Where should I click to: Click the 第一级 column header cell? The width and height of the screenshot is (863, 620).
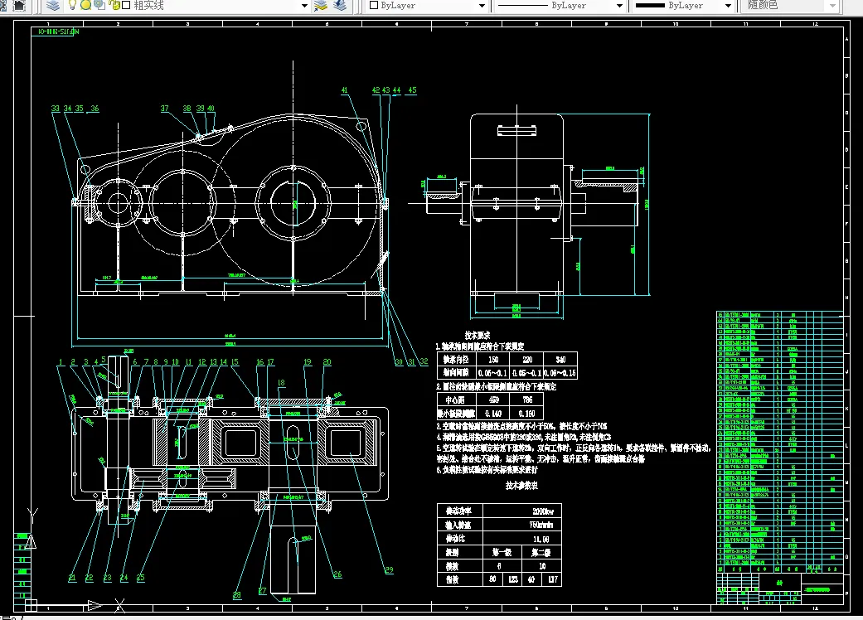point(502,552)
